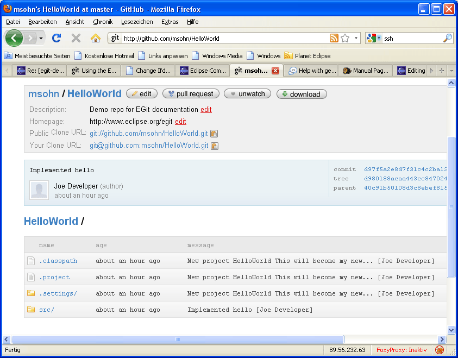This screenshot has height=358, width=458.
Task: Copy the Public Clone URL with clipboard icon
Action: click(x=214, y=134)
